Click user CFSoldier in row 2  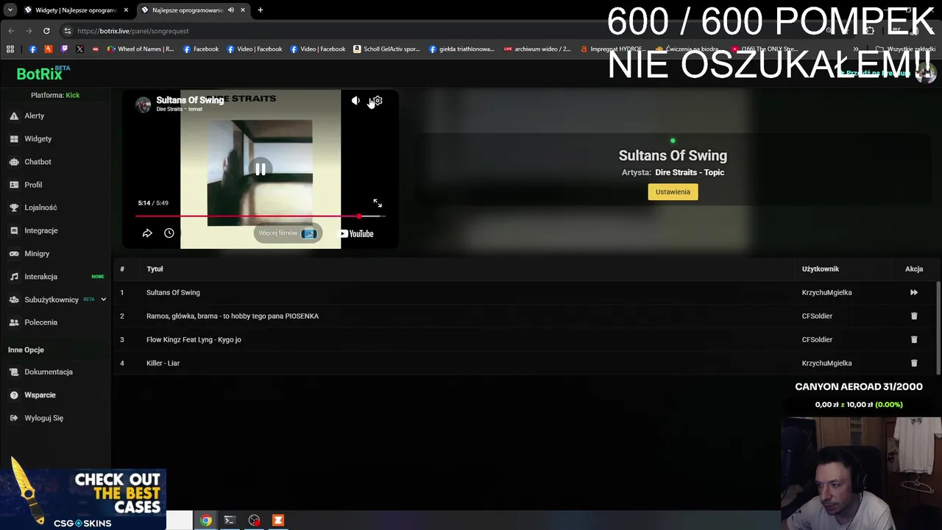click(817, 316)
